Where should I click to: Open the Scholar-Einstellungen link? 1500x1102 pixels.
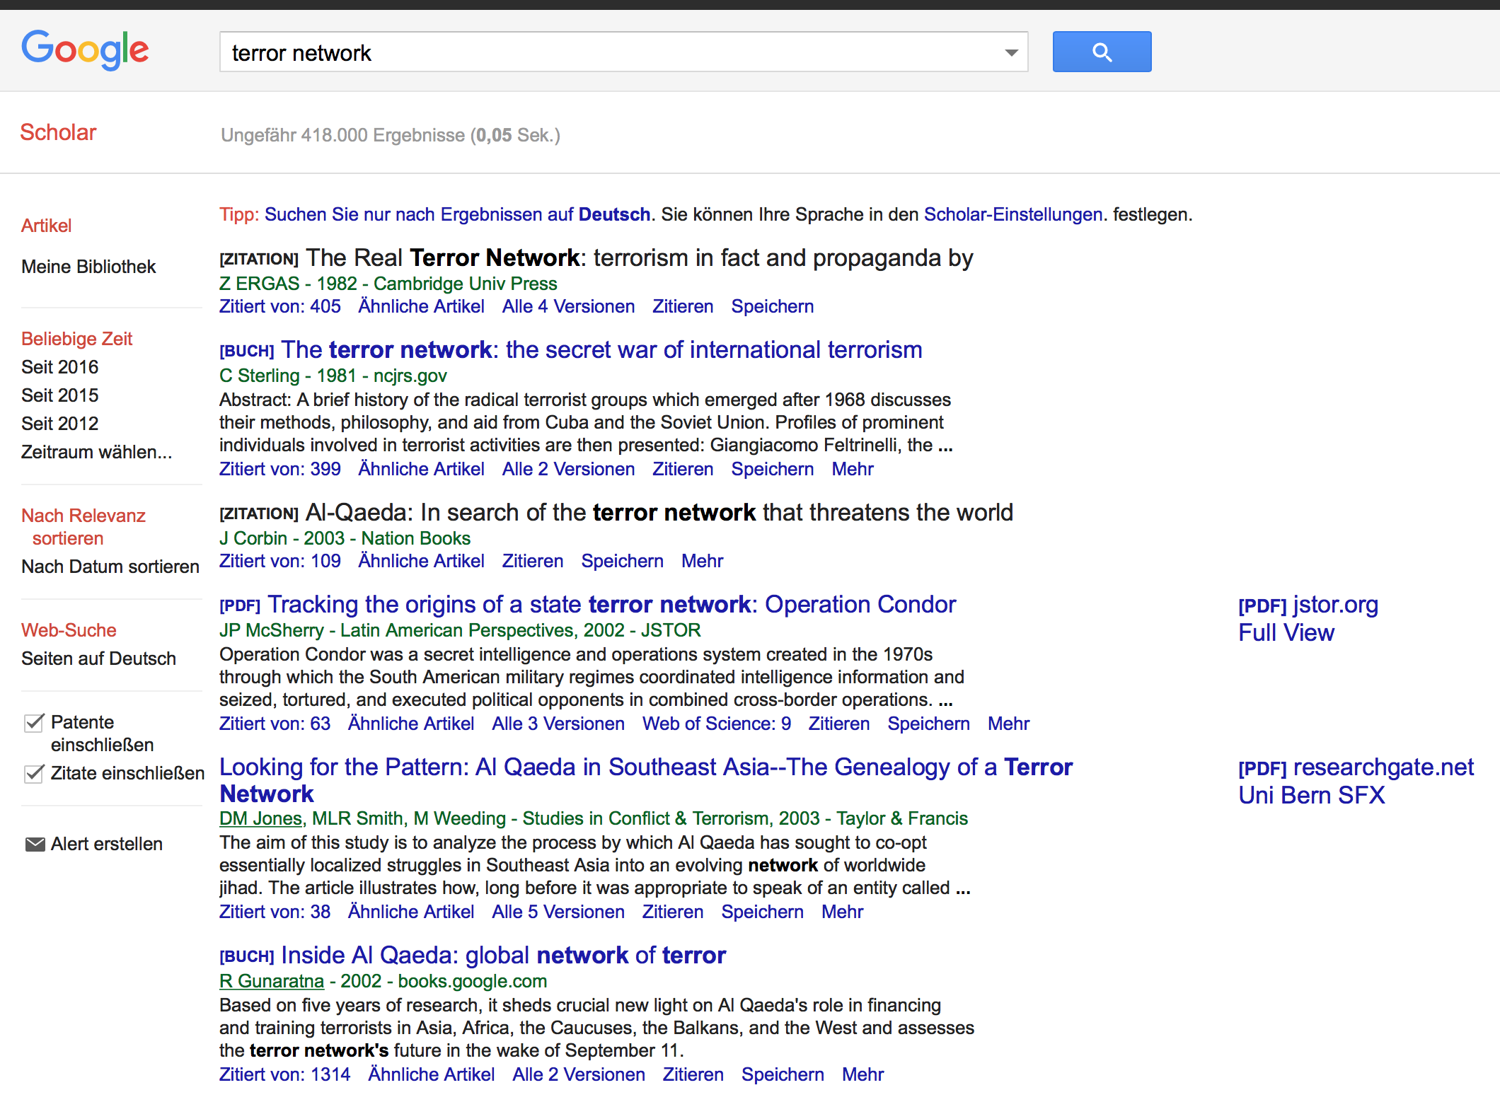coord(1013,214)
